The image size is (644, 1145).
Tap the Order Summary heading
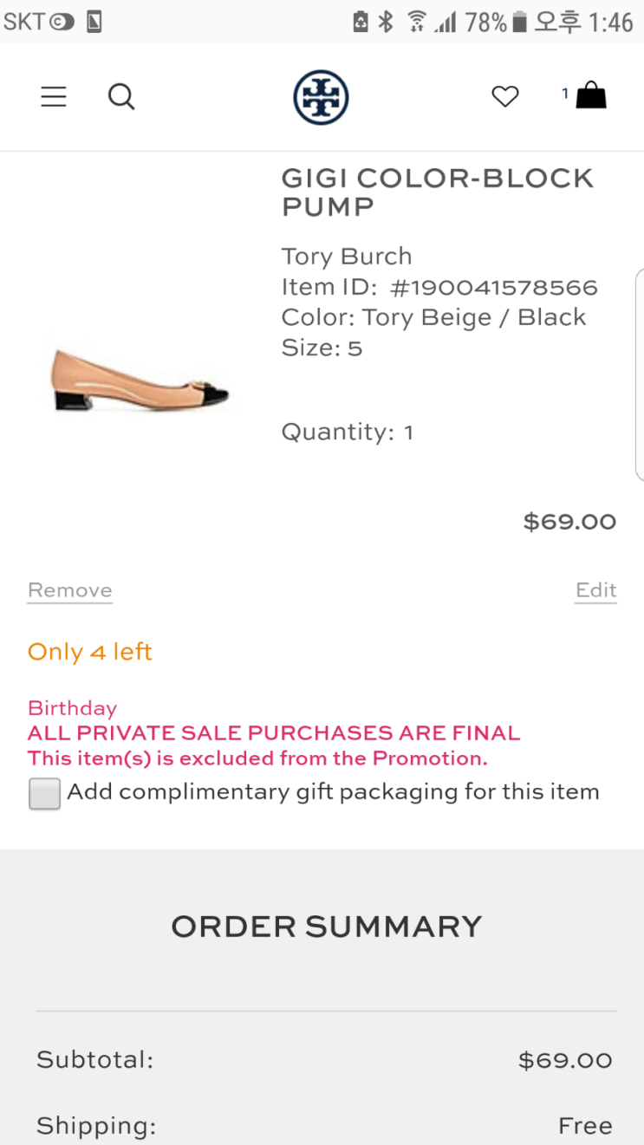pyautogui.click(x=326, y=927)
